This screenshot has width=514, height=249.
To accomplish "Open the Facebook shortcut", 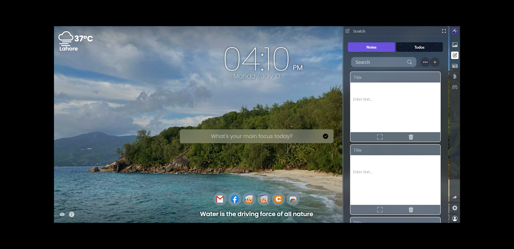I will pos(234,199).
